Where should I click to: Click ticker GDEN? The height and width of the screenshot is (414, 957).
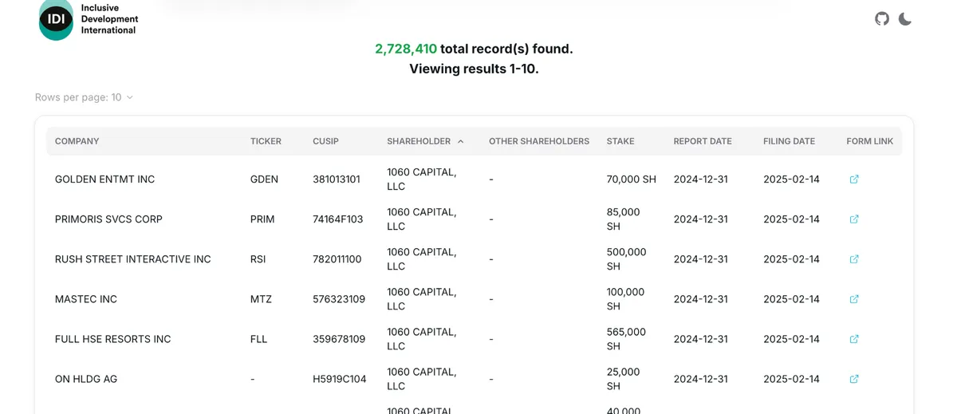[264, 179]
